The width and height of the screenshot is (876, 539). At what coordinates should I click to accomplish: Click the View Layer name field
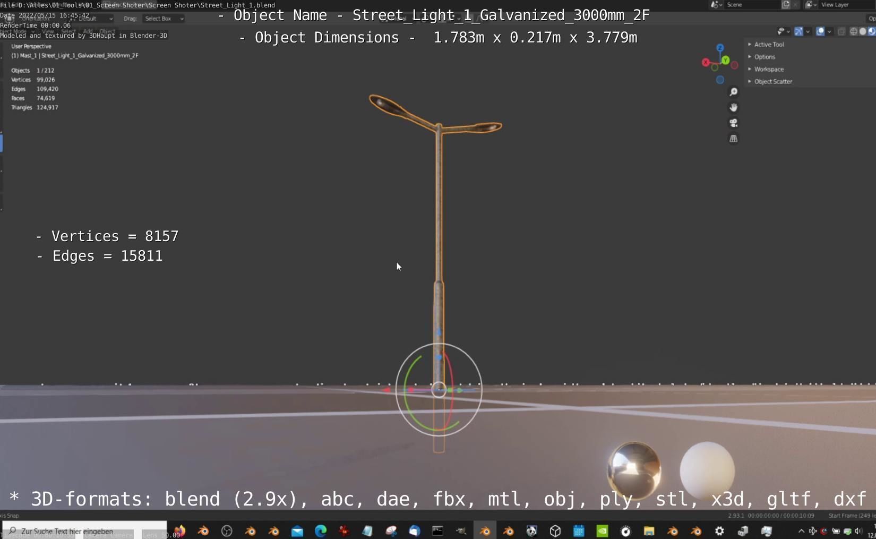[x=848, y=4]
